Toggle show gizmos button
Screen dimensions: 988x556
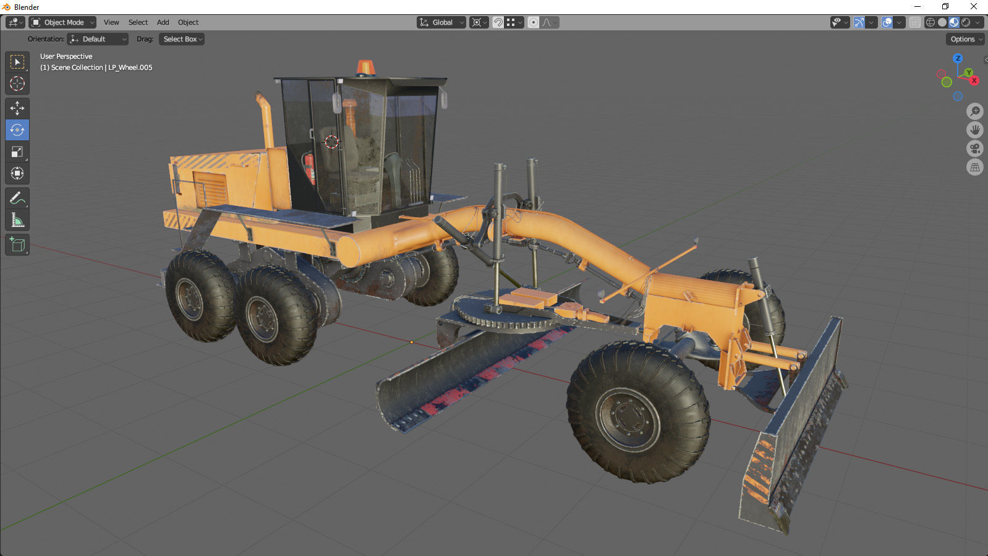click(x=859, y=22)
